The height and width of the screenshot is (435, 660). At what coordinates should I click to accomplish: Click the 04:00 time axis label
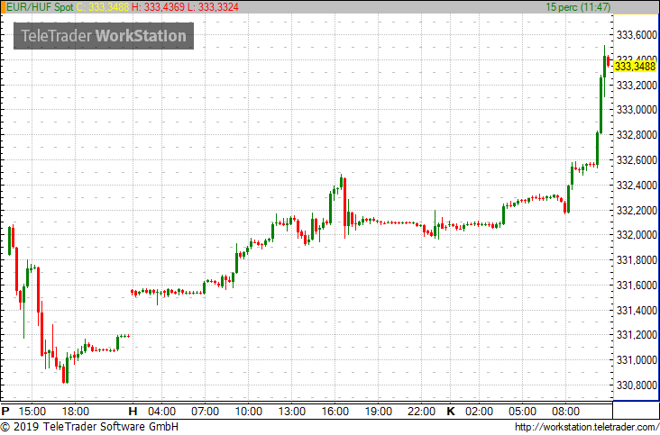click(161, 411)
